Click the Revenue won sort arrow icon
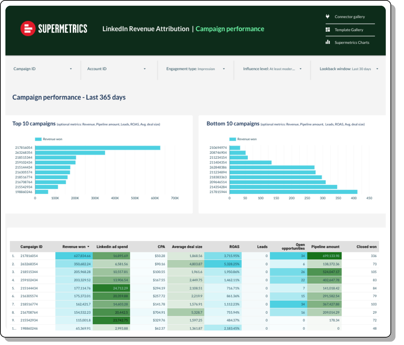The height and width of the screenshot is (345, 404). pyautogui.click(x=89, y=247)
